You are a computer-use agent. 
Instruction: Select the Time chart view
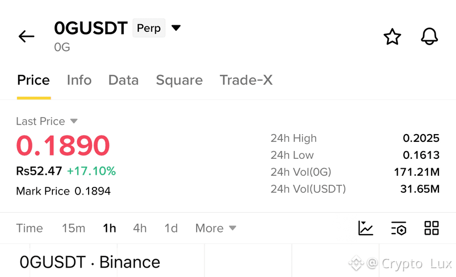coord(29,228)
